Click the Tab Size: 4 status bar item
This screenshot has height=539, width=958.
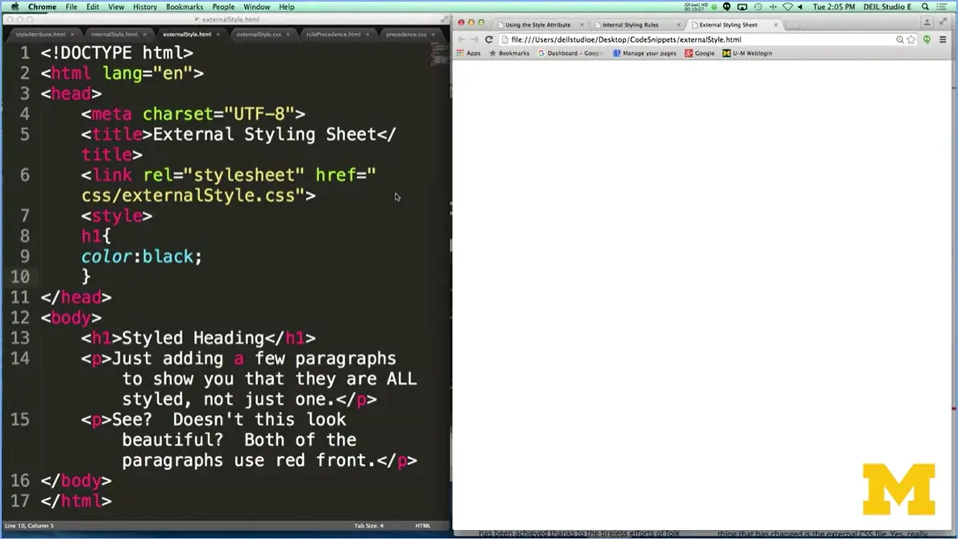coord(369,525)
